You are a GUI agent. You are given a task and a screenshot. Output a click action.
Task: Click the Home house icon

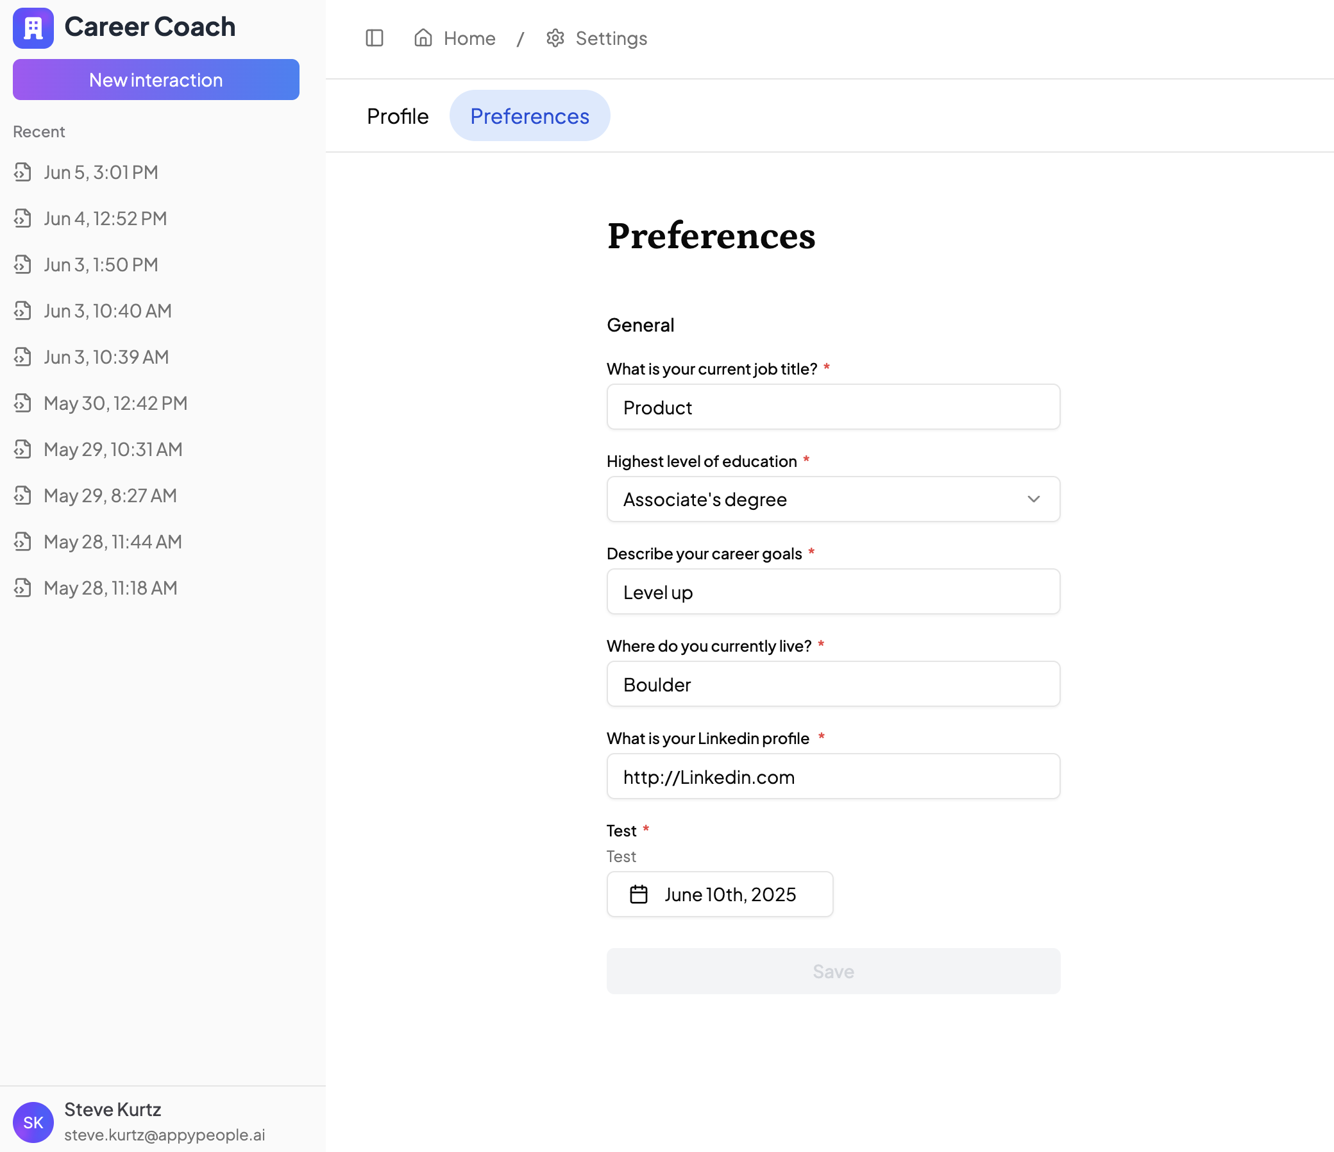[x=423, y=38]
